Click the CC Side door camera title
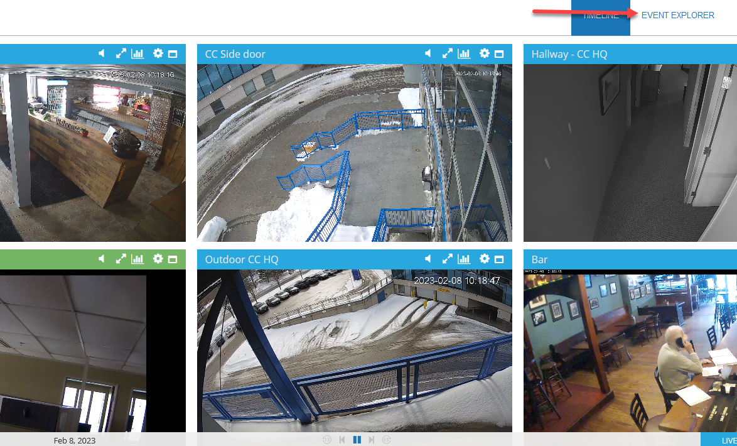The width and height of the screenshot is (737, 446). tap(235, 54)
